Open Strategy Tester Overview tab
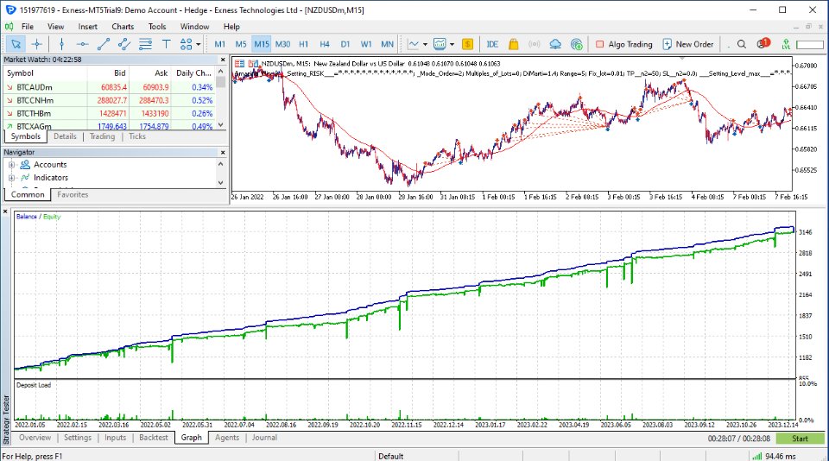 (35, 438)
